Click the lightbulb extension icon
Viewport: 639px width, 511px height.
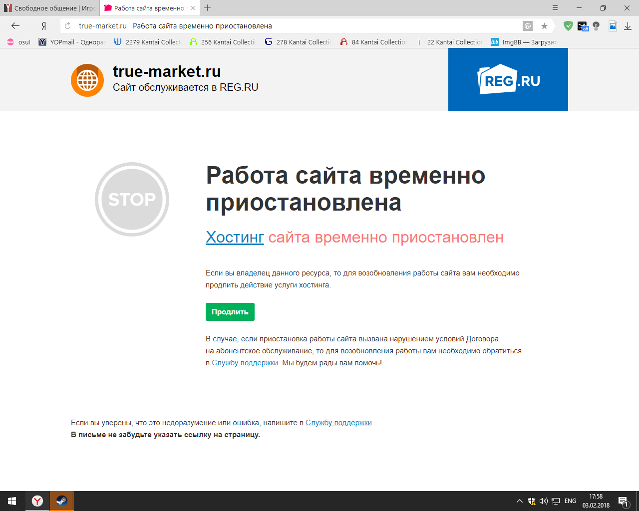point(596,26)
